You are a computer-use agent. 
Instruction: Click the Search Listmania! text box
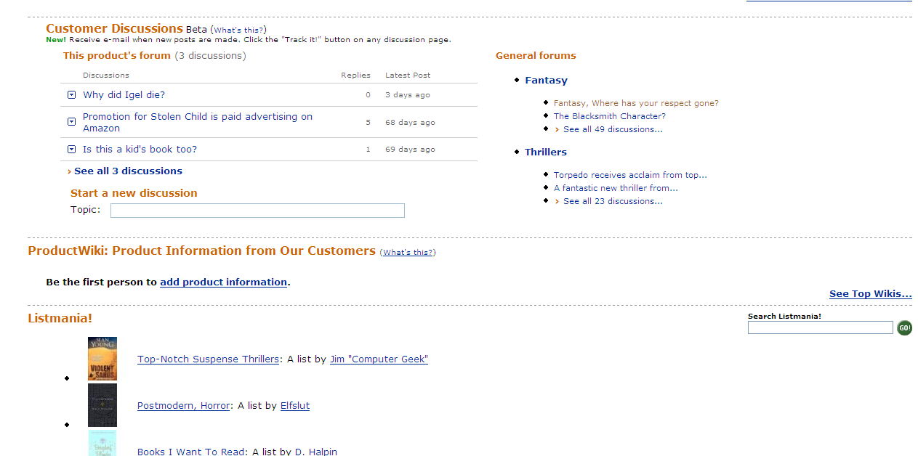tap(821, 328)
